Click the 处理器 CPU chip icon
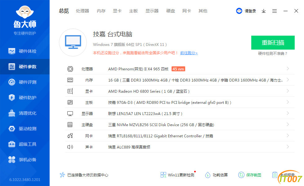This screenshot has width=304, height=186. (x=70, y=69)
